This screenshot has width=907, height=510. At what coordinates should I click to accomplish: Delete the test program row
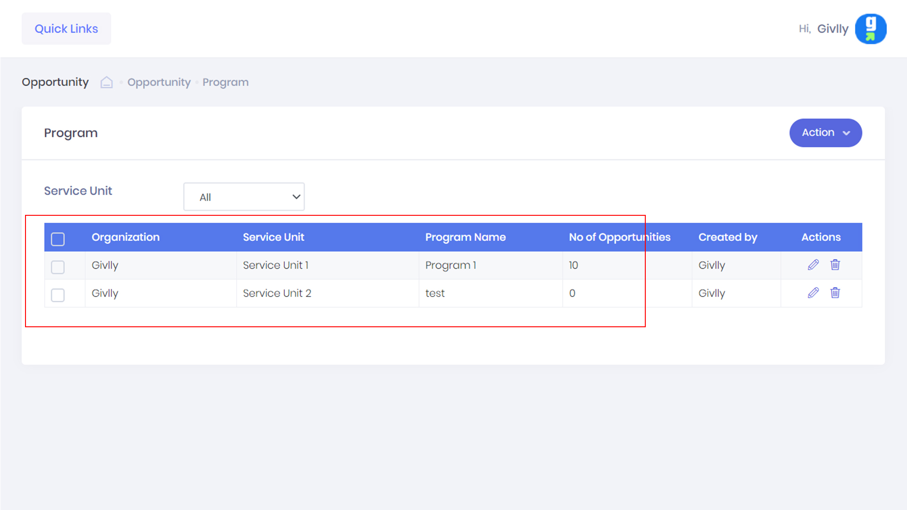click(x=835, y=293)
